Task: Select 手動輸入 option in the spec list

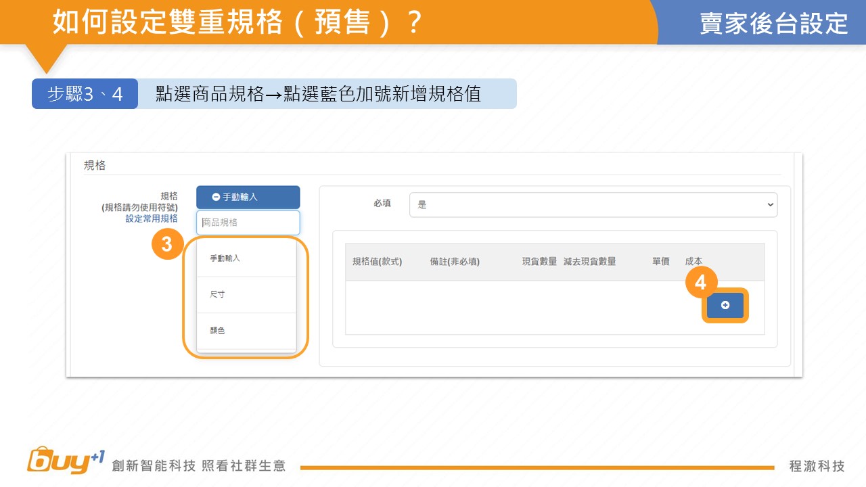Action: (x=246, y=258)
